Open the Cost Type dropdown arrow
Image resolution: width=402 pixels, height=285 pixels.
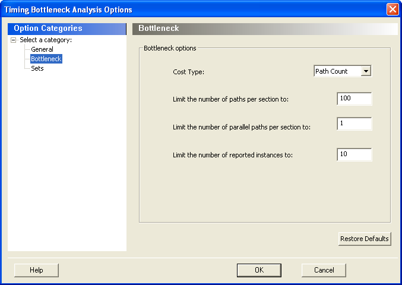click(x=366, y=71)
